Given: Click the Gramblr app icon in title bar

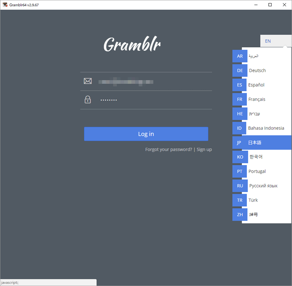Looking at the screenshot, I should click(x=5, y=5).
